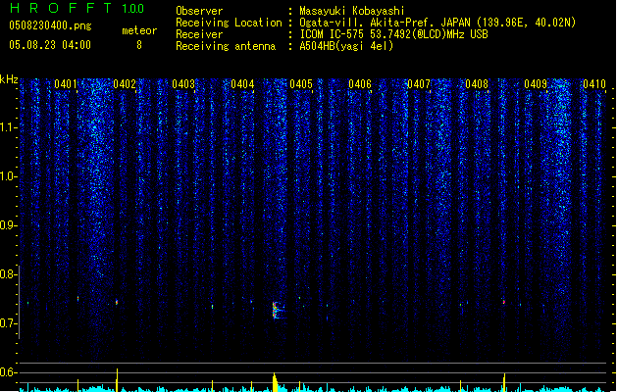Click the 0402 time marker

[x=125, y=83]
